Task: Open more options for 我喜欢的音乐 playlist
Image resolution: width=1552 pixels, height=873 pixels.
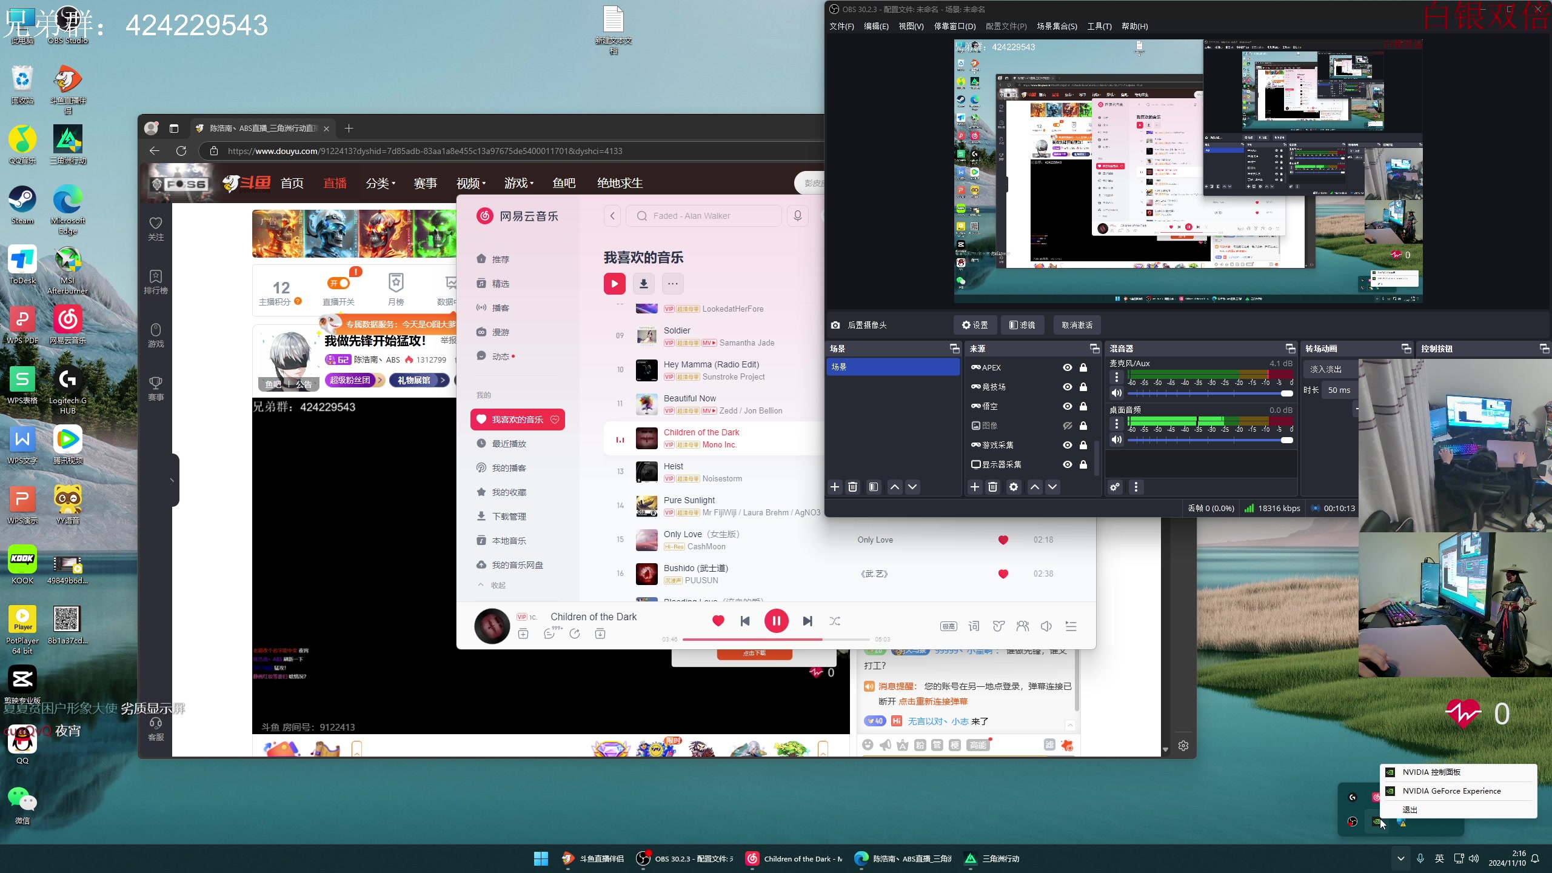Action: 672,283
